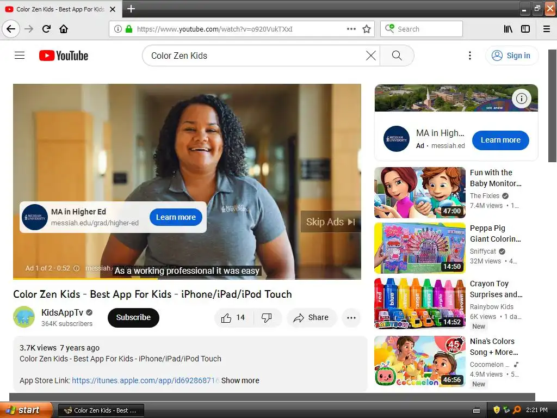Image resolution: width=557 pixels, height=418 pixels.
Task: Open info icon on sidebar ad banner
Action: click(x=522, y=99)
